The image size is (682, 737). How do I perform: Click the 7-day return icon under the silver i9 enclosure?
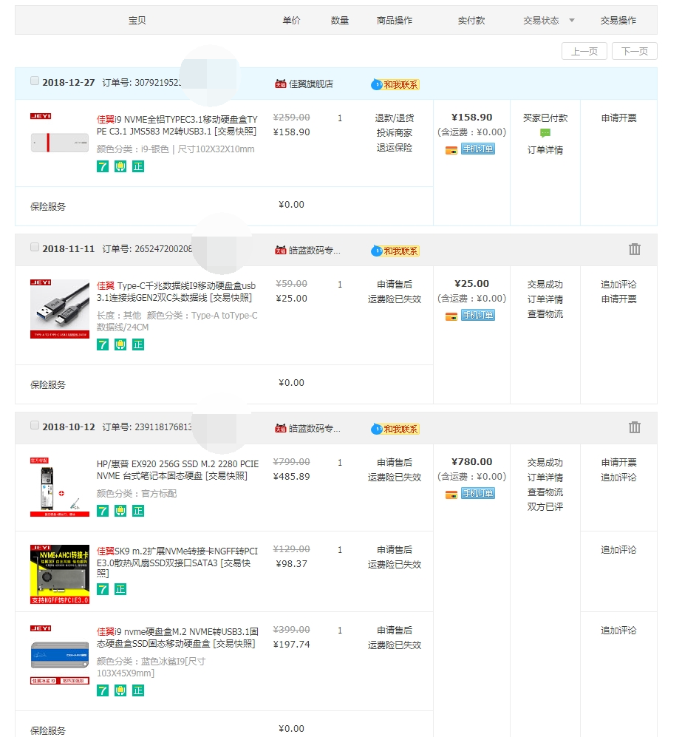(103, 166)
